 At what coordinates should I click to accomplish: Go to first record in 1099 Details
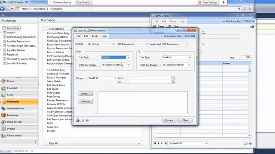tap(155, 143)
